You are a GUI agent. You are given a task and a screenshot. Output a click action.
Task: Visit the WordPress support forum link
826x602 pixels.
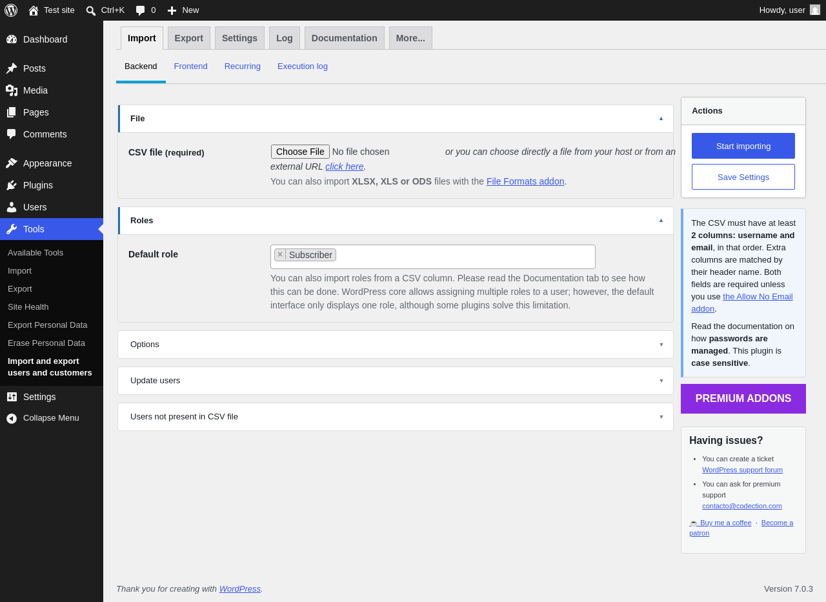click(742, 470)
